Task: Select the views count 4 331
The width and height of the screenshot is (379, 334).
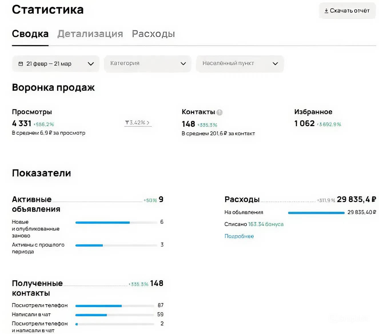Action: pos(22,123)
